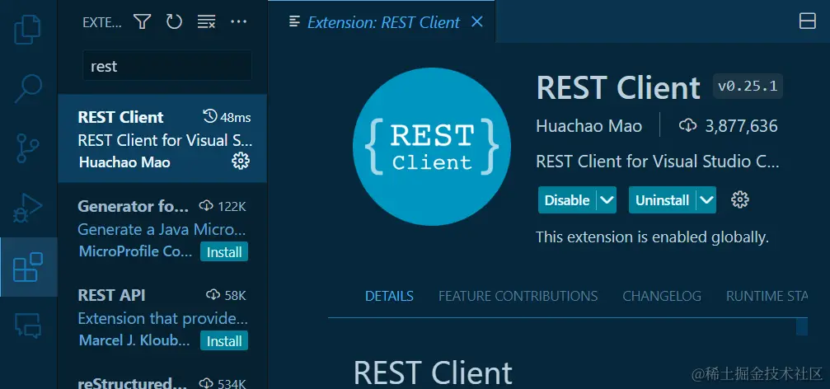Open the chat bubbles view icon
Screen dimensions: 830x389
(27, 326)
